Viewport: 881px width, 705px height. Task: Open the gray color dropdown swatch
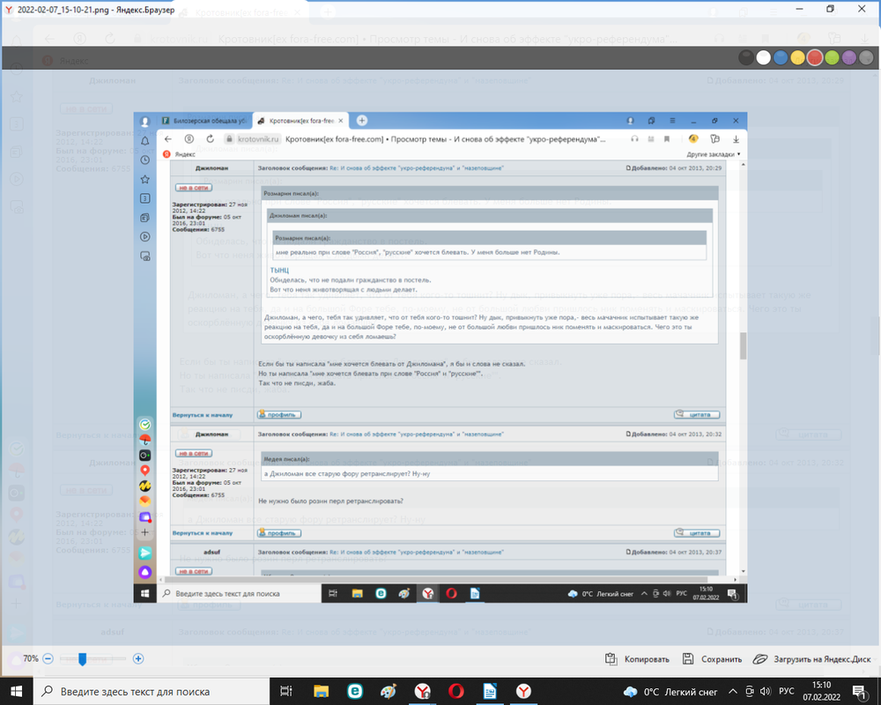tap(866, 58)
